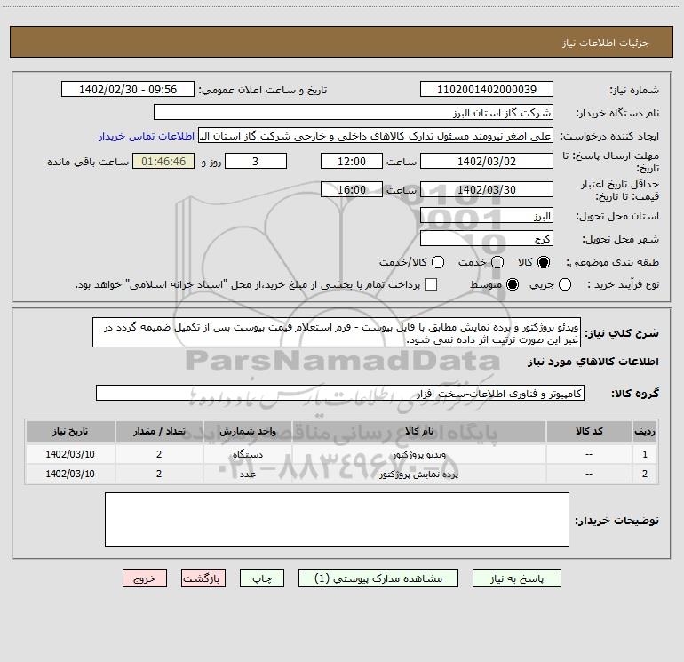This screenshot has width=684, height=662.
Task: Click the quantity cell in ویدیو پروژکتور row
Action: tap(159, 454)
